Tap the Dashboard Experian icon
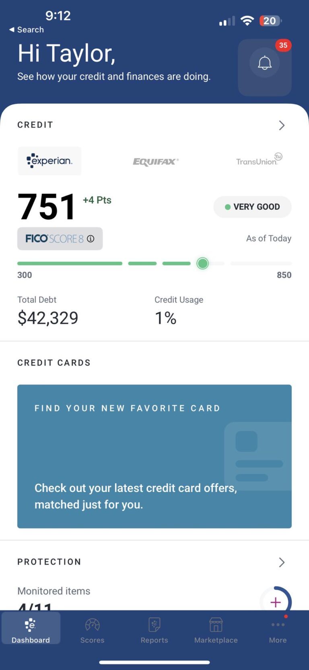Image resolution: width=309 pixels, height=670 pixels. pos(31,625)
